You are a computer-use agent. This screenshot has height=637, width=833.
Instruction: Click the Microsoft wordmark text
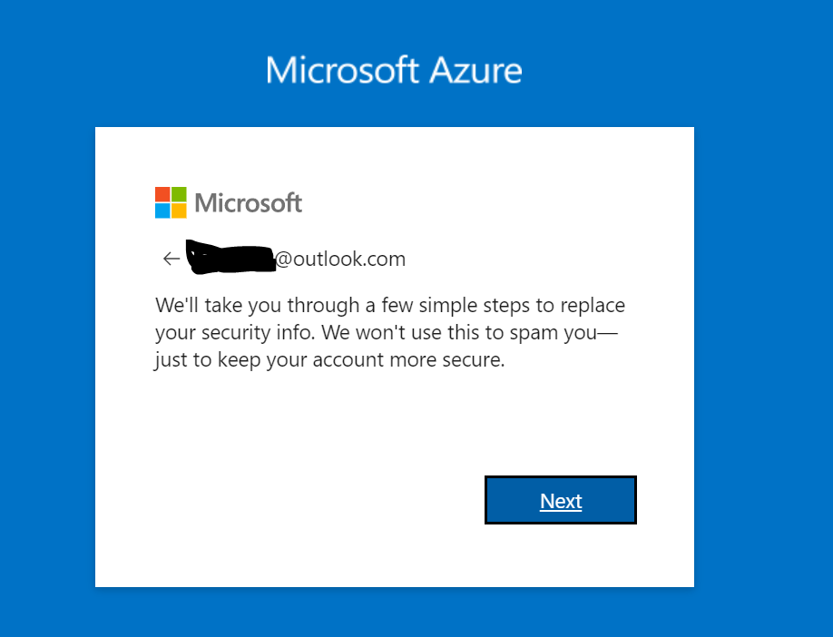[x=247, y=202]
